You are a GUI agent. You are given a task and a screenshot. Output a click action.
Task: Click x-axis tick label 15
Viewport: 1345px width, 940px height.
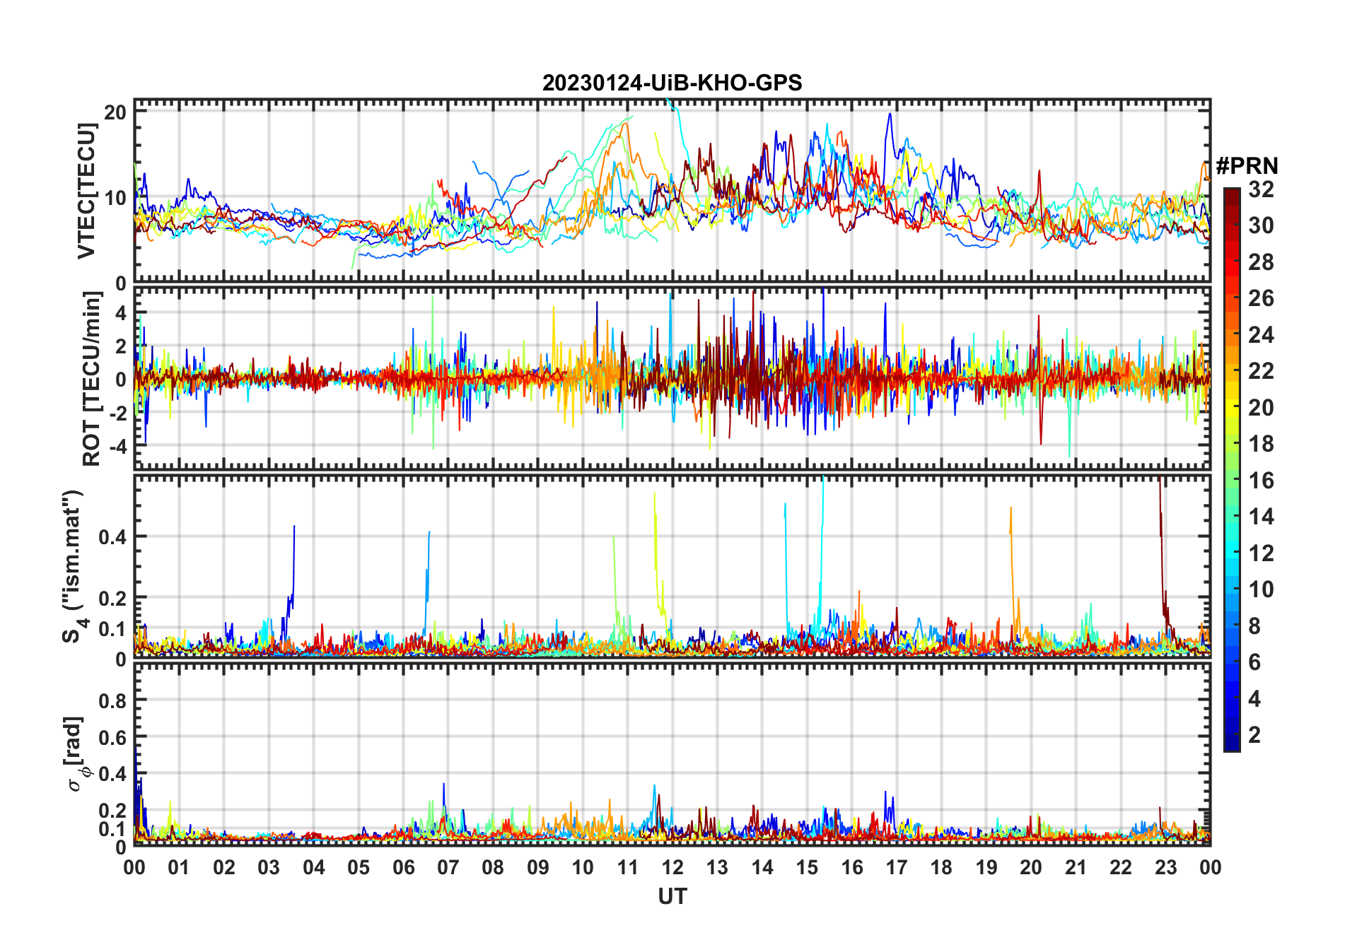[x=807, y=867]
